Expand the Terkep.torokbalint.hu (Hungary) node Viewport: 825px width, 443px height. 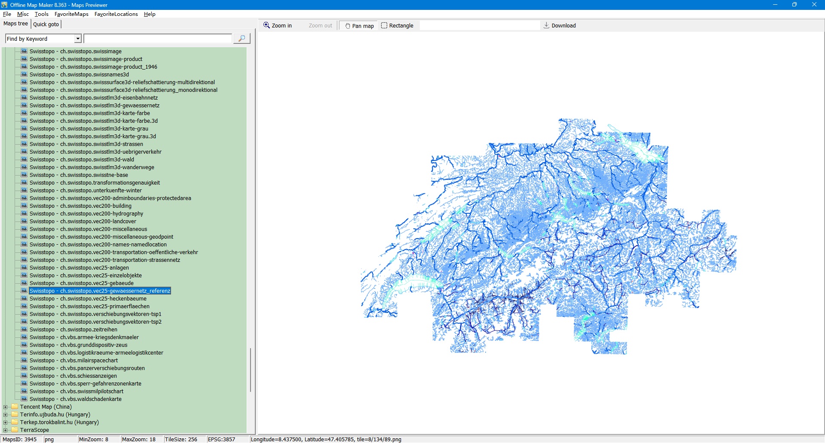[6, 422]
